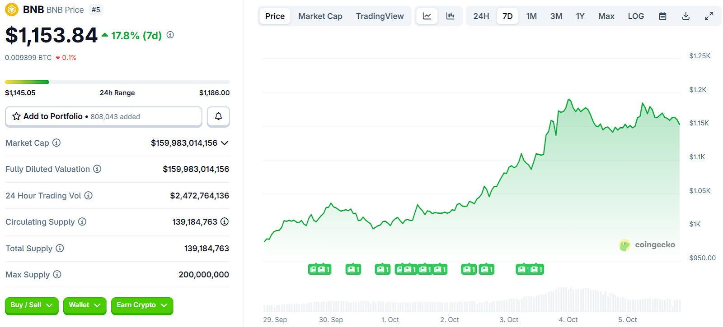Click info icon beside Fully Diluted Valuation
This screenshot has height=327, width=723.
(97, 169)
